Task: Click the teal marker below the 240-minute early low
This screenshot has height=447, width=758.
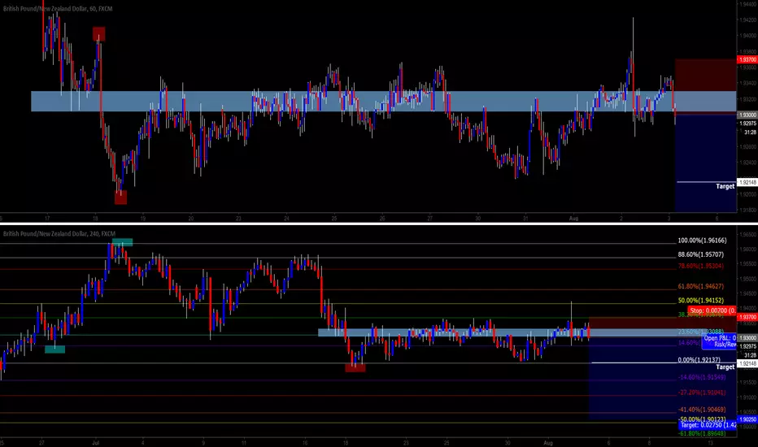Action: point(54,349)
